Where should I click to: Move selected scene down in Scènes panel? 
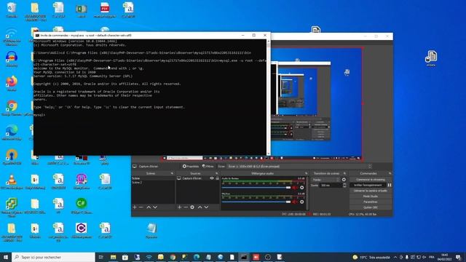pos(155,207)
